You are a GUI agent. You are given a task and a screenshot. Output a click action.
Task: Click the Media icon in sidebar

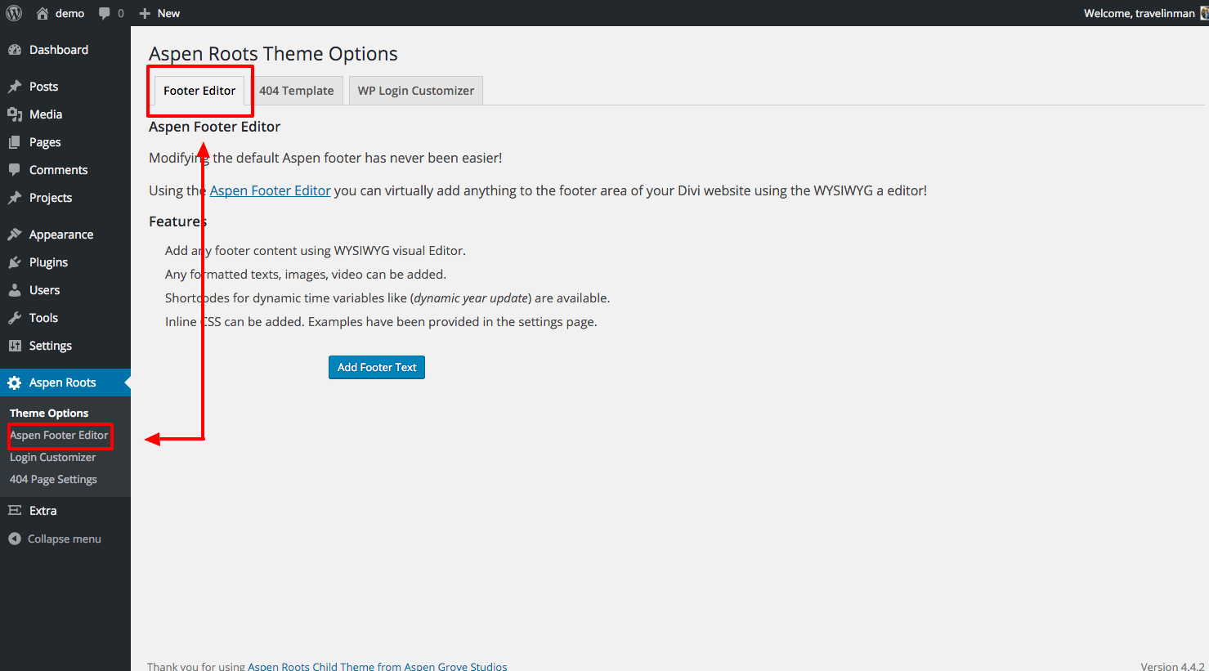15,114
